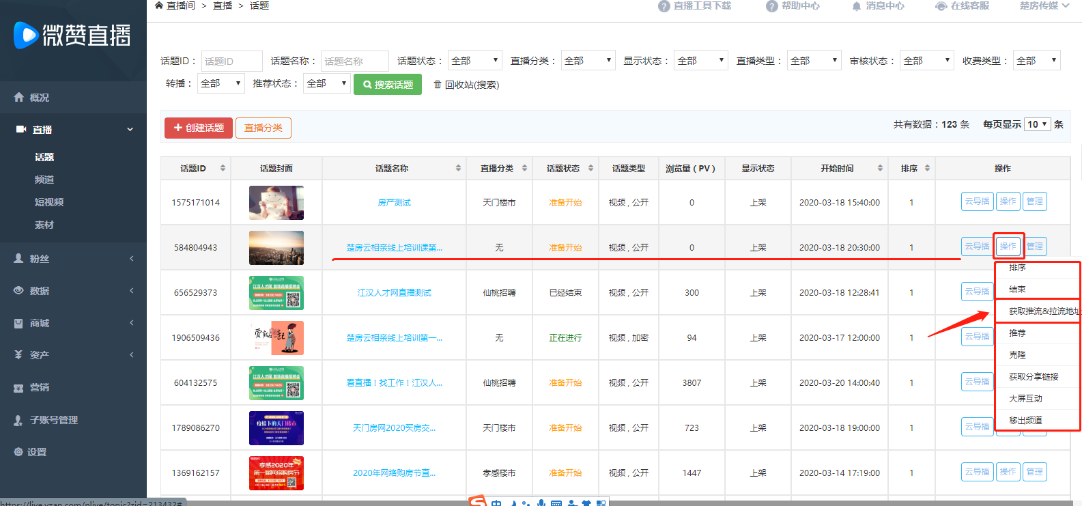
Task: Click the 话题名称 input field
Action: click(x=354, y=61)
